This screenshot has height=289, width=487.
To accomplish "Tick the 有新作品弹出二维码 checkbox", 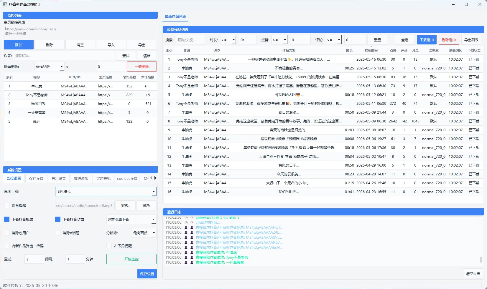I will pos(7,246).
